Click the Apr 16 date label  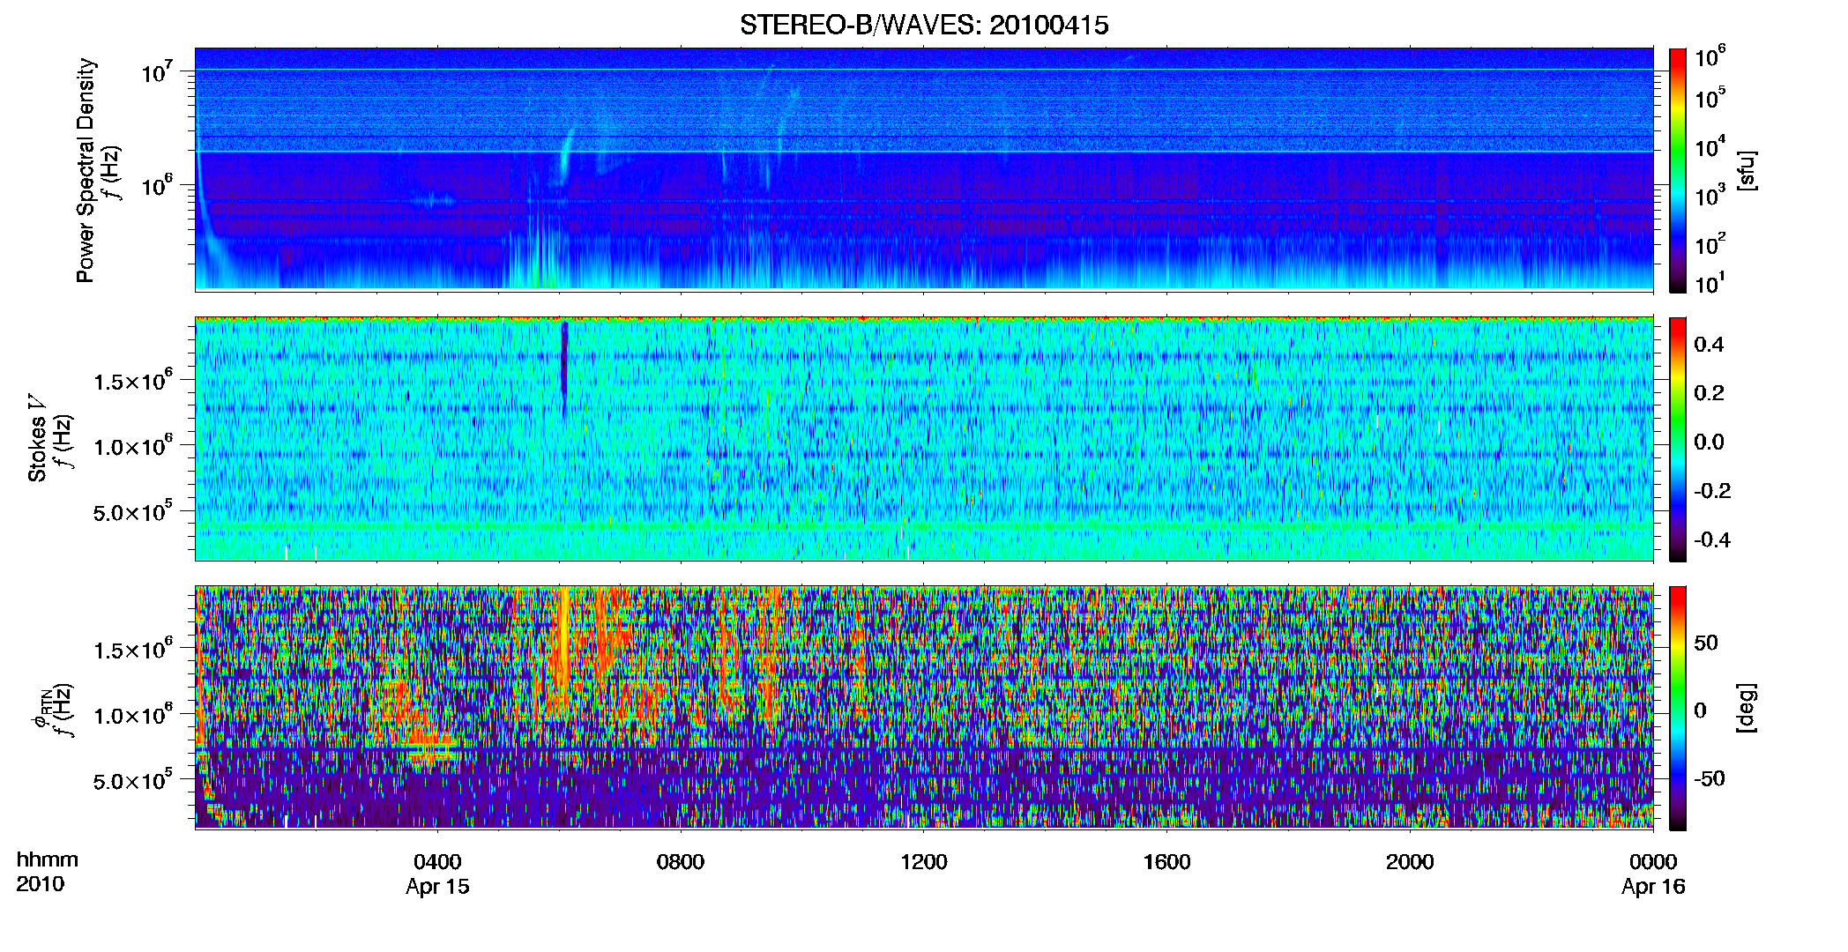1653,887
